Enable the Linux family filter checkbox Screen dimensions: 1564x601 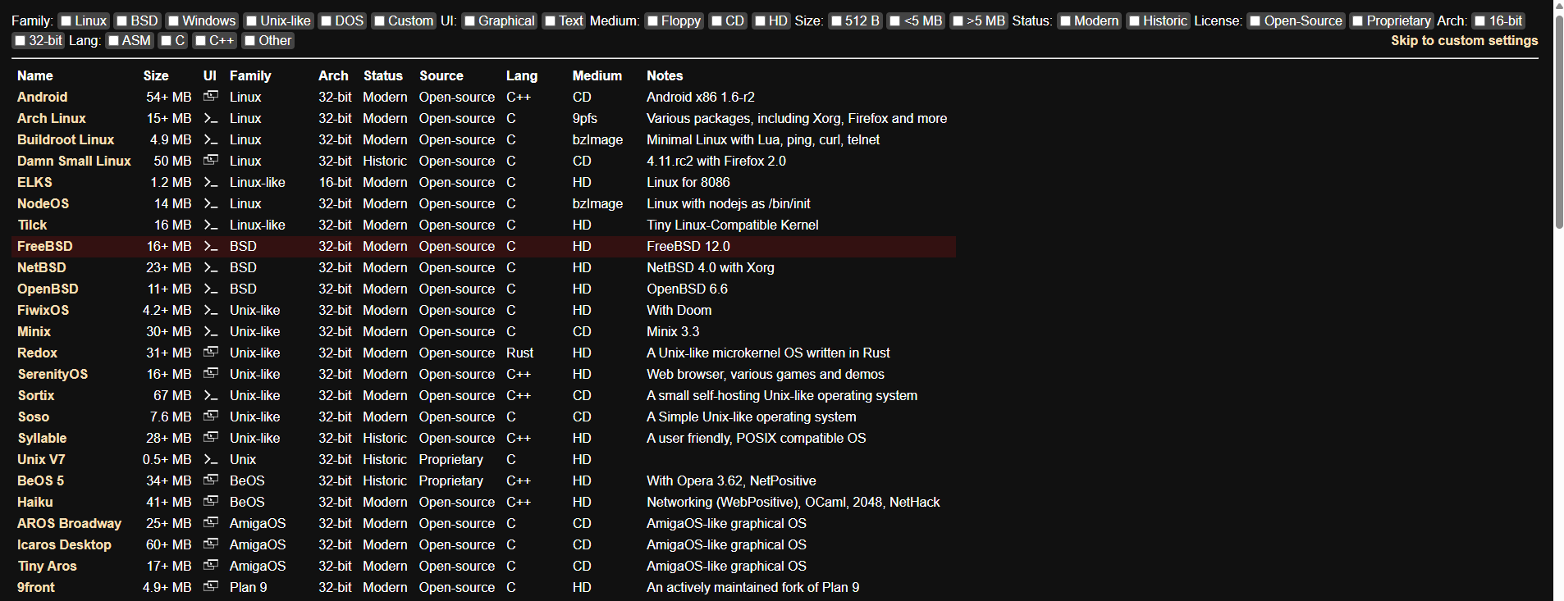click(x=66, y=21)
